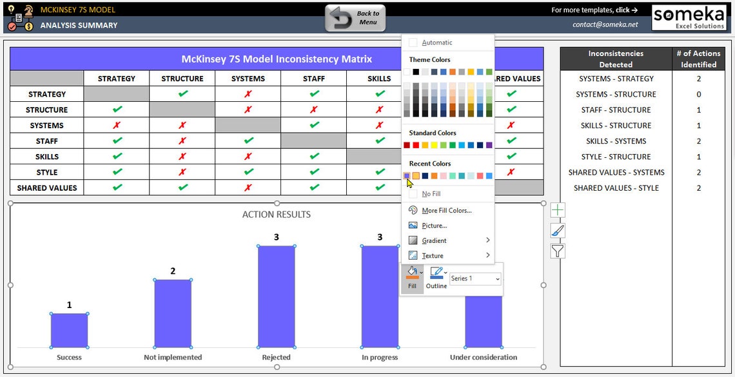Toggle the red X in SYSTEMS-STRATEGY cell
Viewport: 735px width, 377px height.
click(117, 125)
